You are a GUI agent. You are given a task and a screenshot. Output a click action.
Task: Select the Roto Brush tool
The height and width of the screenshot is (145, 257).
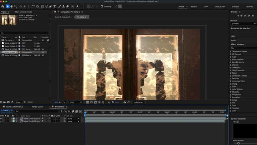click(72, 6)
